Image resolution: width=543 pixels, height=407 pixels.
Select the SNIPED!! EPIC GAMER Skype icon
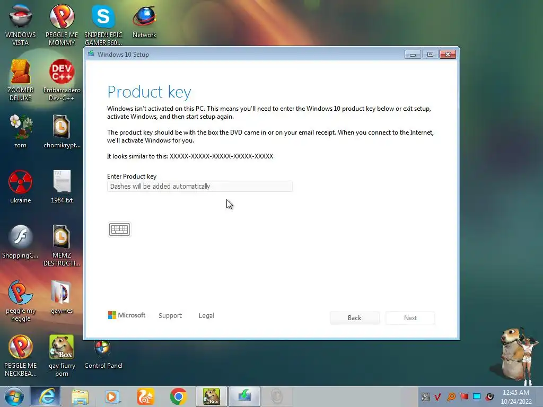103,25
